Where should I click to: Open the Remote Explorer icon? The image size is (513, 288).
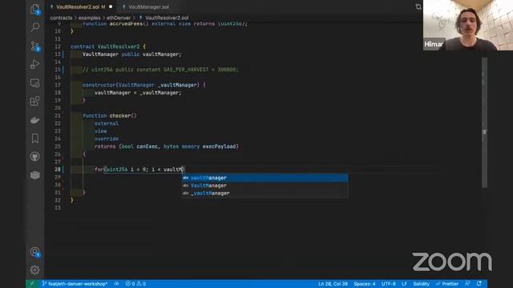[x=35, y=83]
